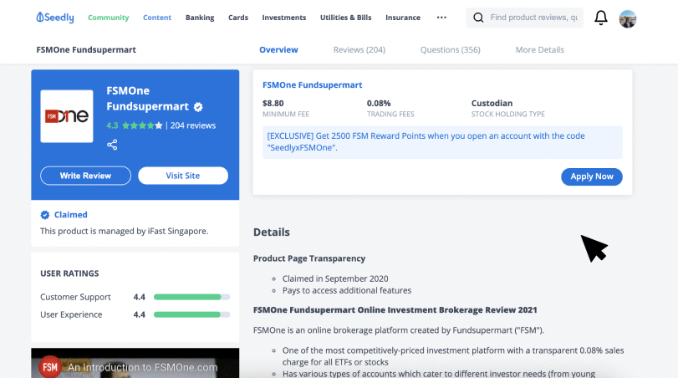The width and height of the screenshot is (678, 378).
Task: Click the FSMOne product logo
Action: point(67,116)
